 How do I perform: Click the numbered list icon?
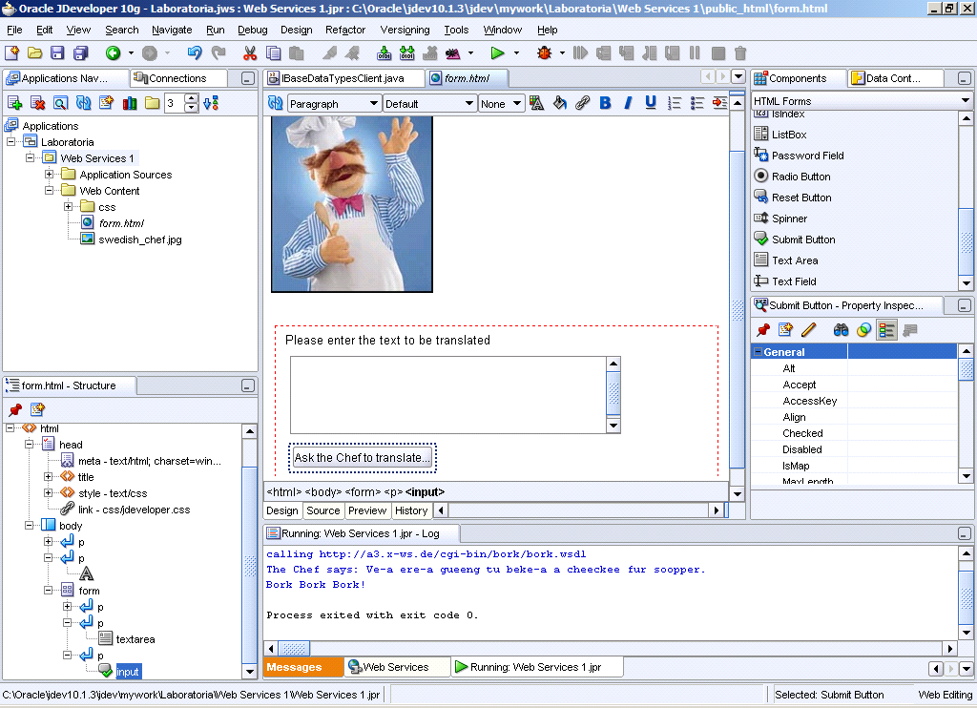[x=675, y=103]
